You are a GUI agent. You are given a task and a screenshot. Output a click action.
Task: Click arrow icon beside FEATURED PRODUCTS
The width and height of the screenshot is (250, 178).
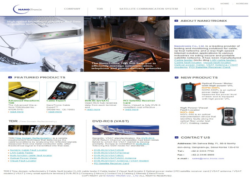tap(10, 77)
